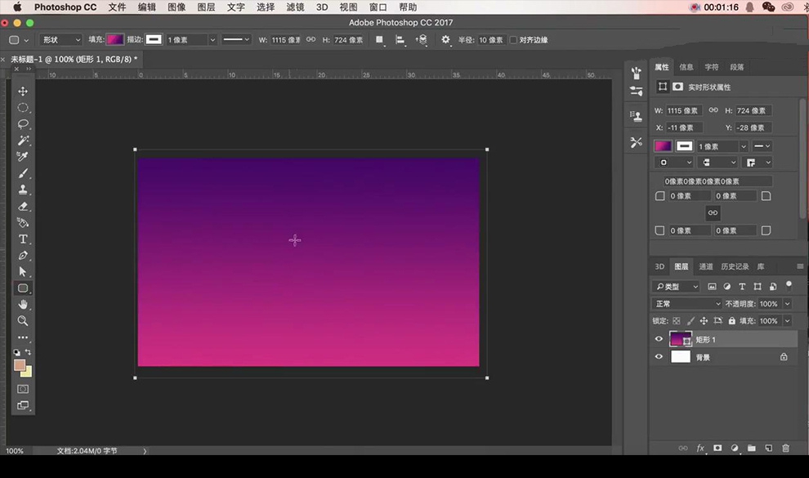Viewport: 809px width, 478px height.
Task: Click the fill gradient swatch in options bar
Action: (x=115, y=40)
